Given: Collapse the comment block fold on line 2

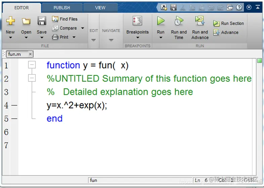Looking at the screenshot, I should (32, 78).
